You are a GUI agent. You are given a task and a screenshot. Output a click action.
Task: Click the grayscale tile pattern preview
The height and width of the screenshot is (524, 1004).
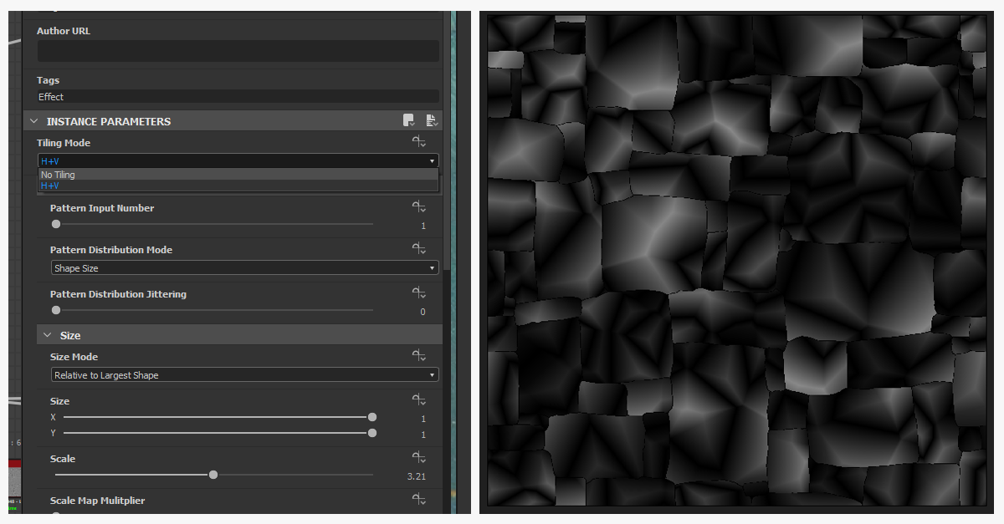click(x=737, y=262)
